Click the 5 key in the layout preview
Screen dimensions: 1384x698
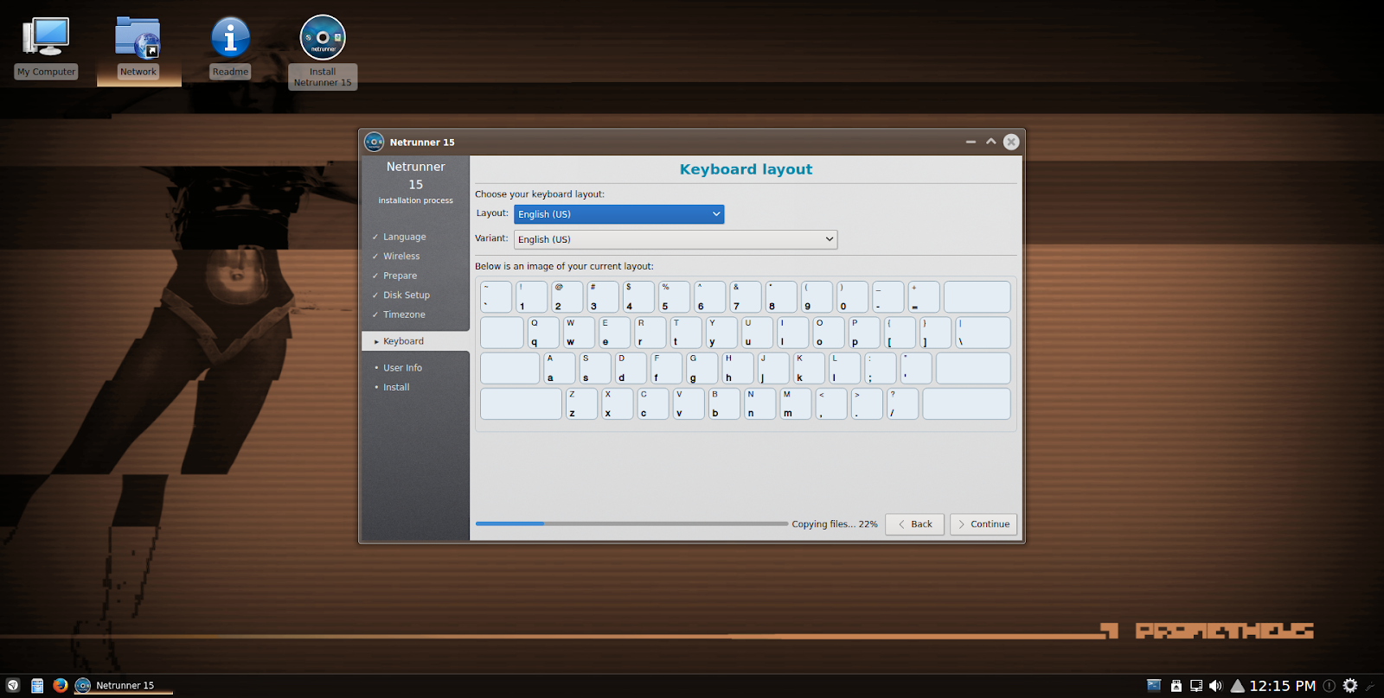pyautogui.click(x=675, y=296)
